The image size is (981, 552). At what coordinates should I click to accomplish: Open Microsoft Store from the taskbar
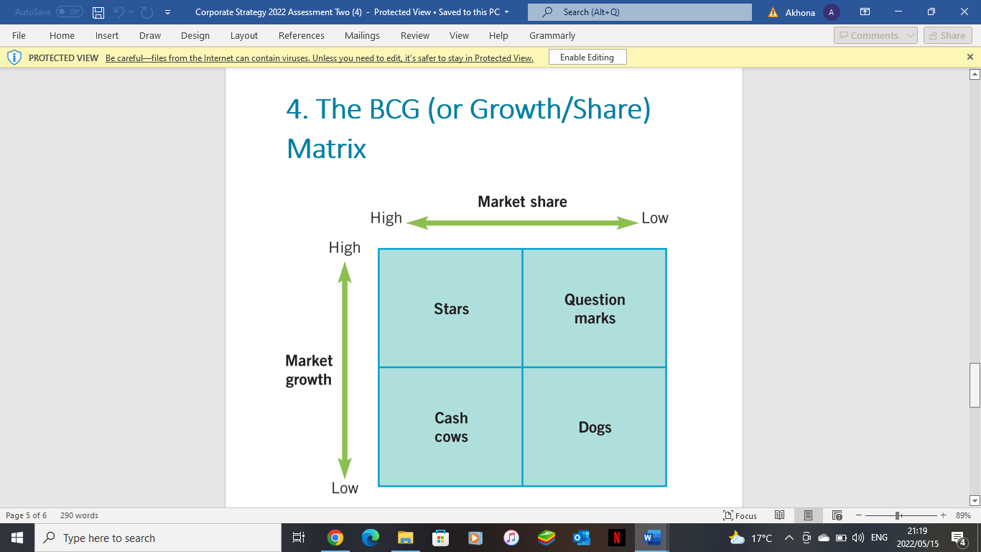[x=440, y=538]
